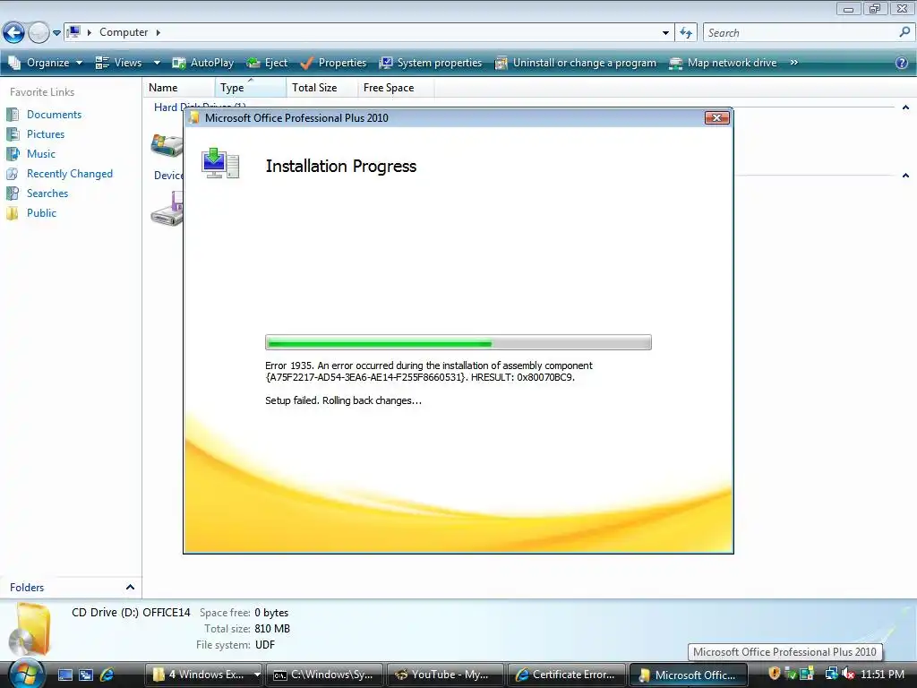The height and width of the screenshot is (688, 917).
Task: Select the hard disk drive icon
Action: [x=167, y=144]
